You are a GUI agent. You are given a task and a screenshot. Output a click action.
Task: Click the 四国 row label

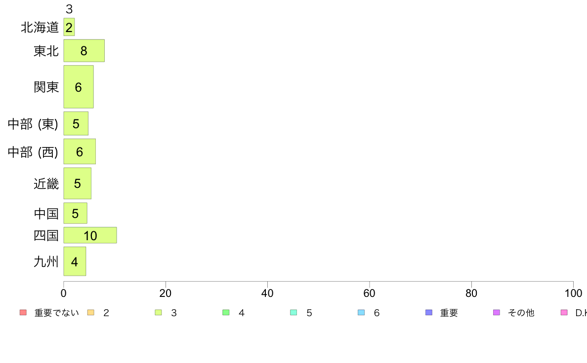point(46,236)
